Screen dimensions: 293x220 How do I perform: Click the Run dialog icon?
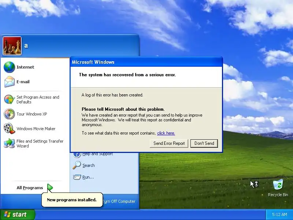click(x=77, y=177)
